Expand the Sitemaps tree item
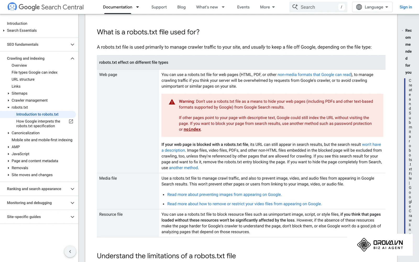 [x=8, y=93]
